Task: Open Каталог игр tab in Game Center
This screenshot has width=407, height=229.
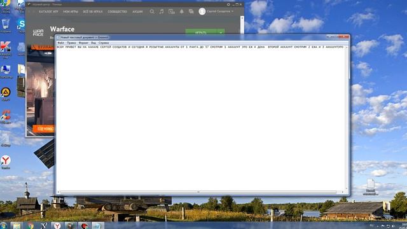Action: tap(48, 11)
